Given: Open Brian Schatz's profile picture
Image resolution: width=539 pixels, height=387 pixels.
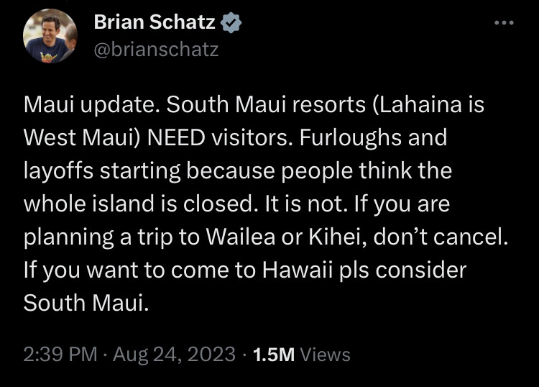Looking at the screenshot, I should pyautogui.click(x=50, y=36).
